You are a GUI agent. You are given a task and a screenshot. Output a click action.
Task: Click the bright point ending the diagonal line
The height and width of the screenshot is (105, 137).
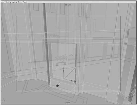pos(75,68)
